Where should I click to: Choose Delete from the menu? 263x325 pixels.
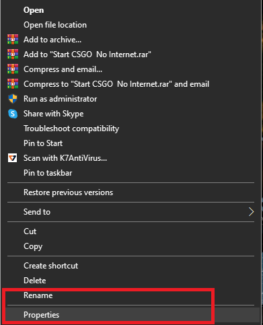point(35,281)
